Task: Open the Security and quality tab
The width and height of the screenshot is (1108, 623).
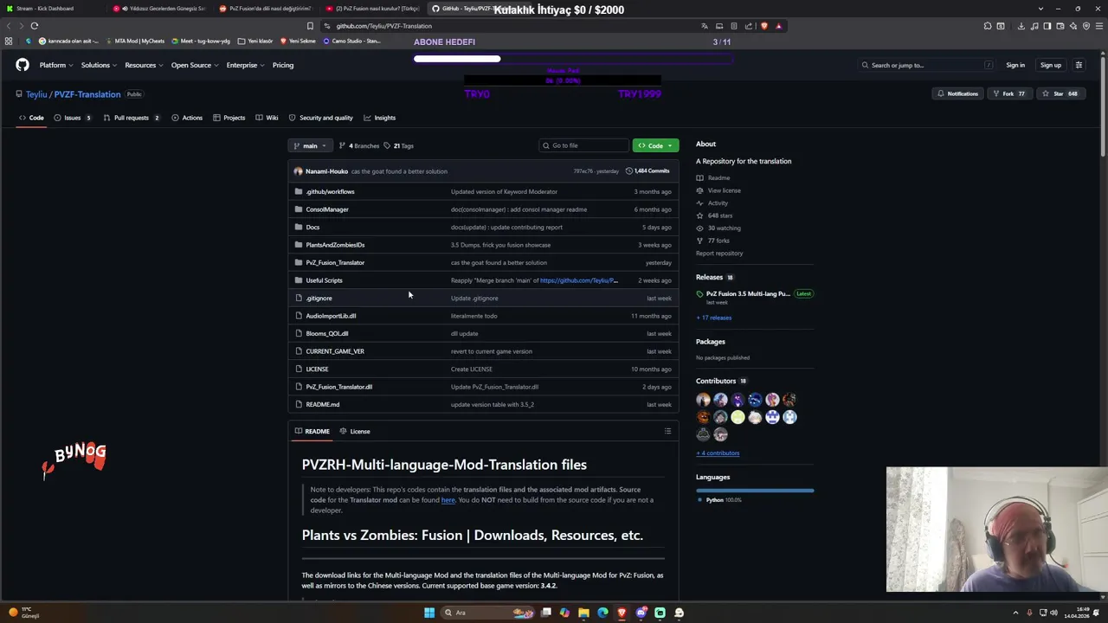Action: (320, 118)
